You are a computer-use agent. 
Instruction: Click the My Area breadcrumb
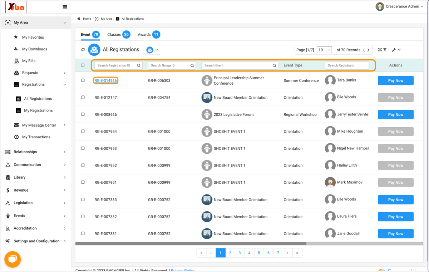pyautogui.click(x=106, y=19)
